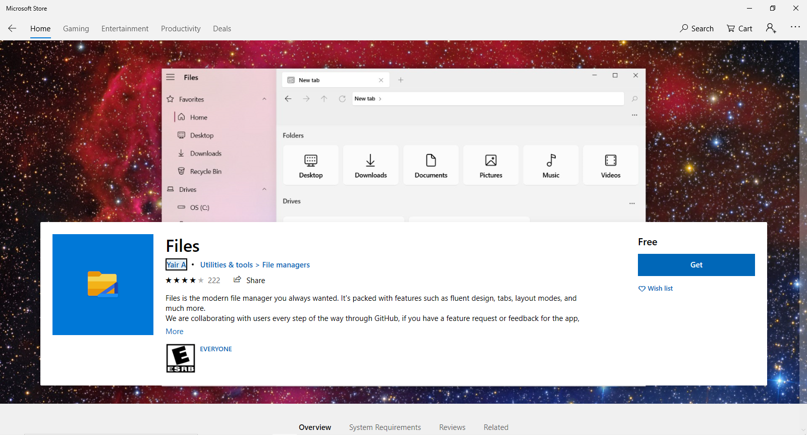Click the drive icon beside Drives heading
The height and width of the screenshot is (435, 807).
171,189
